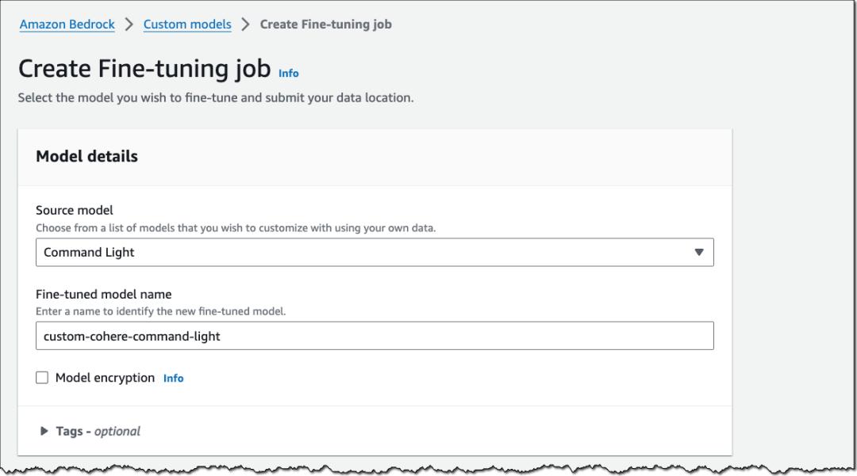Click 'Select the model you wish to fine-tune' description
The height and width of the screenshot is (476, 857).
[216, 97]
